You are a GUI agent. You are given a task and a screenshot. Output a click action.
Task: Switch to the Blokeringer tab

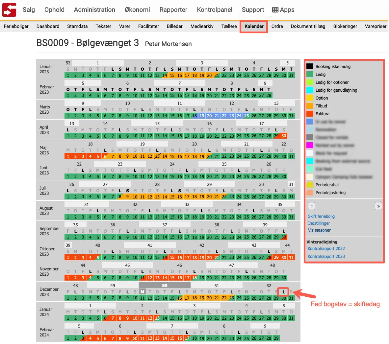(345, 26)
